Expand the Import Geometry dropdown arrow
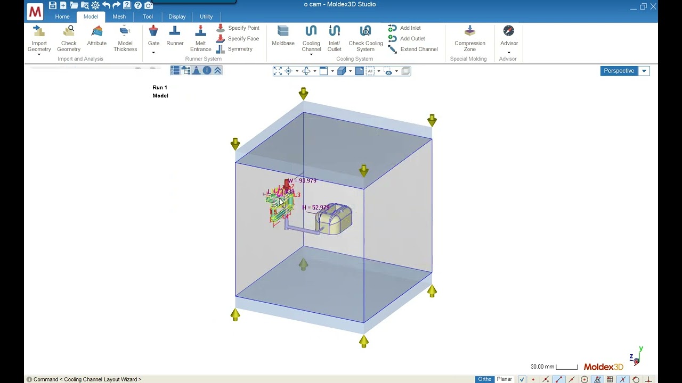The width and height of the screenshot is (682, 383). [39, 54]
